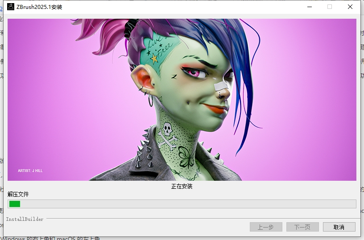
Task: Click the InstallBuilder label text
Action: point(25,219)
